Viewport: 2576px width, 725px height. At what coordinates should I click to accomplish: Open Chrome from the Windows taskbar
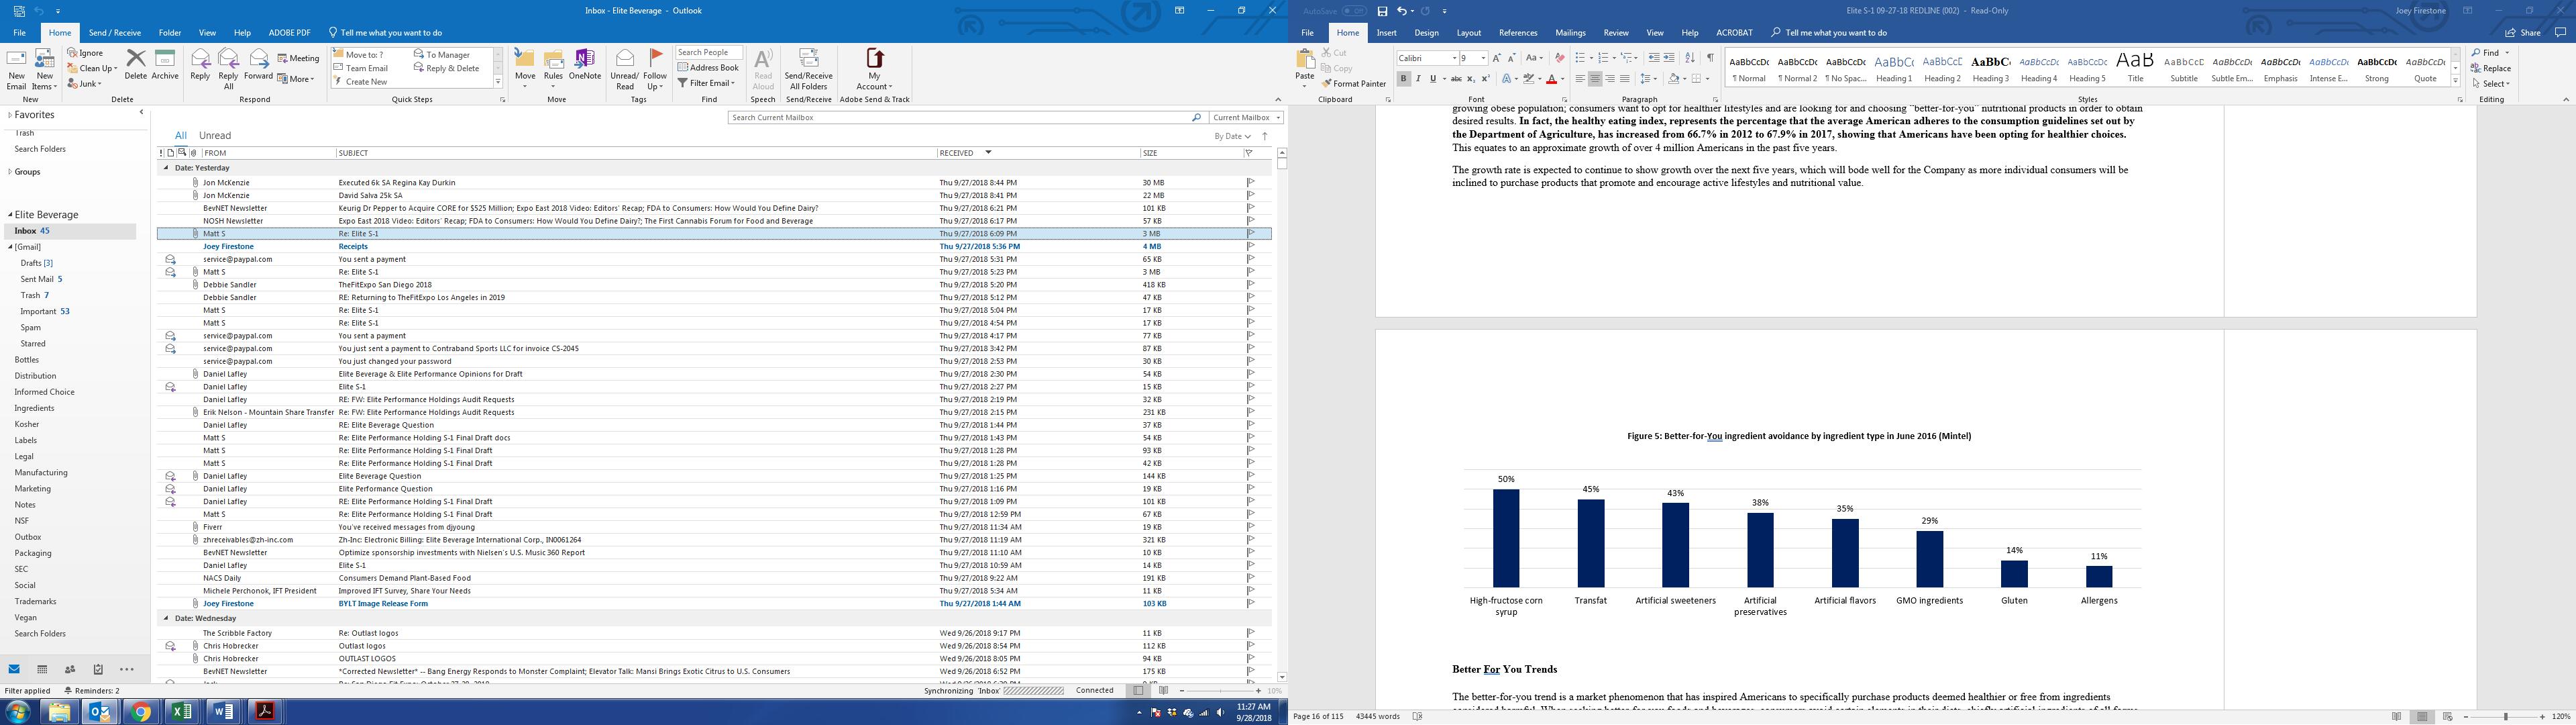[141, 711]
